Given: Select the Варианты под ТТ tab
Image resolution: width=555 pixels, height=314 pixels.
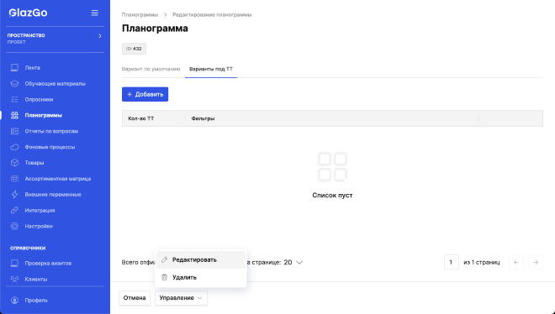Looking at the screenshot, I should click(x=211, y=69).
